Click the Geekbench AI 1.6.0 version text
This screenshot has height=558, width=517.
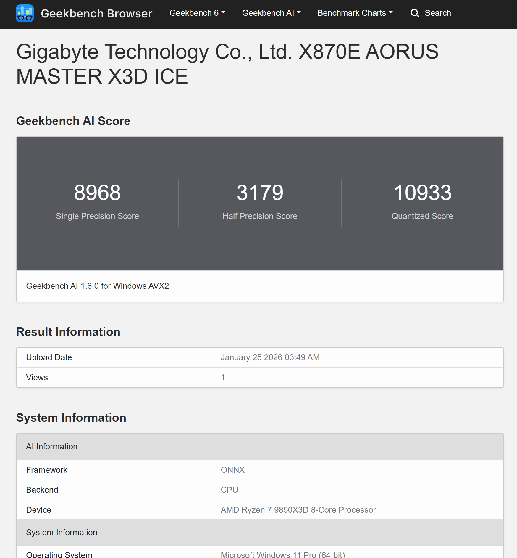pyautogui.click(x=97, y=286)
